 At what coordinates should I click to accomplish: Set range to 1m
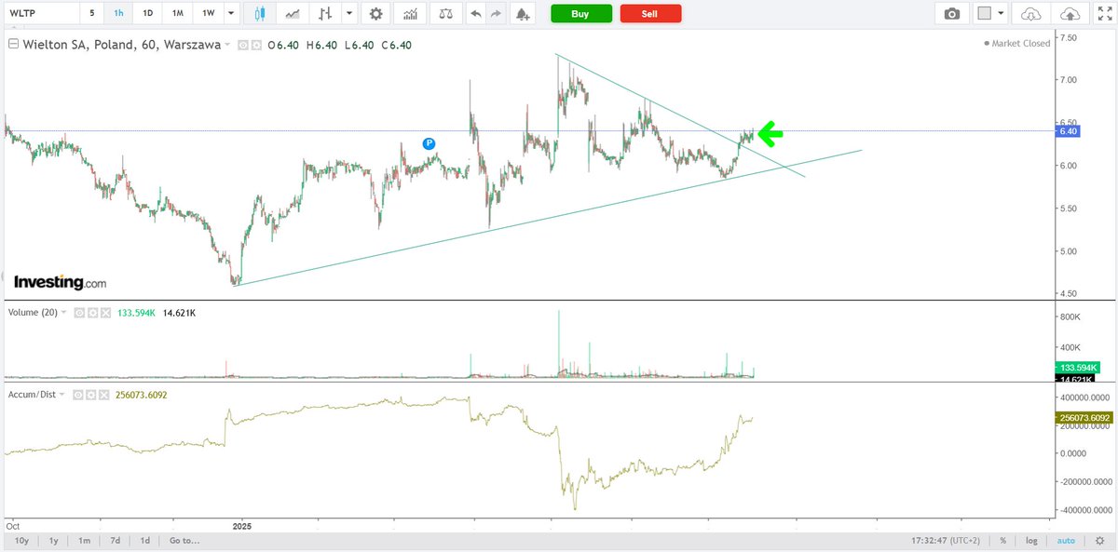tap(84, 540)
